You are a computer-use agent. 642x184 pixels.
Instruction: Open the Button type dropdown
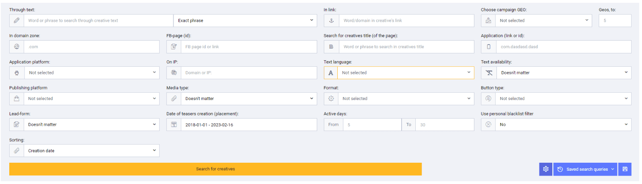[x=563, y=98]
